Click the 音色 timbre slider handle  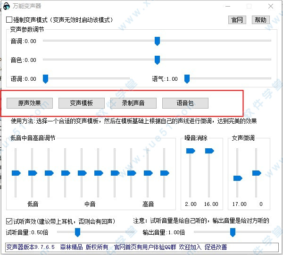pyautogui.click(x=157, y=60)
